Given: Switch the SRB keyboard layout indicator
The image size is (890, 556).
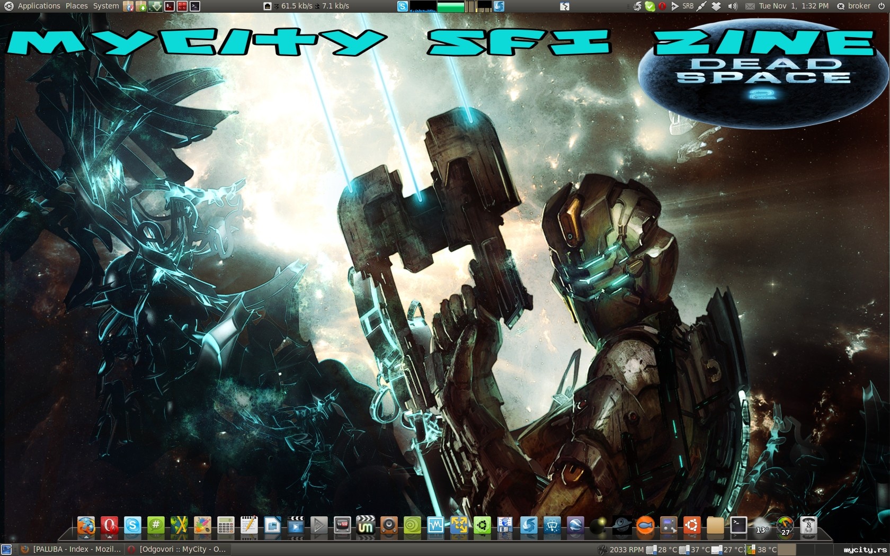Looking at the screenshot, I should pyautogui.click(x=688, y=6).
